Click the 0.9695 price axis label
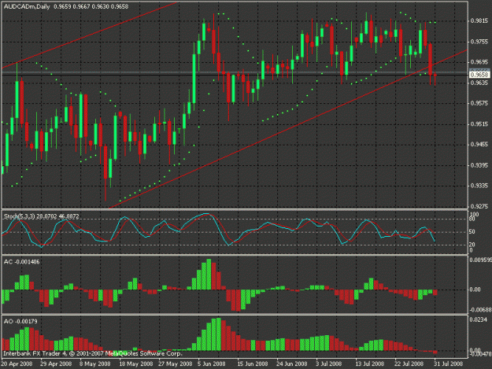The height and width of the screenshot is (369, 492). point(479,62)
